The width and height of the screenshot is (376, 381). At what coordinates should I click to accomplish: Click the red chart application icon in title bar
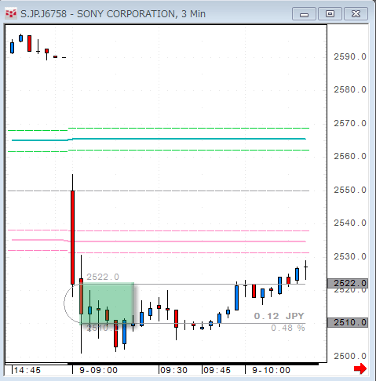click(11, 13)
